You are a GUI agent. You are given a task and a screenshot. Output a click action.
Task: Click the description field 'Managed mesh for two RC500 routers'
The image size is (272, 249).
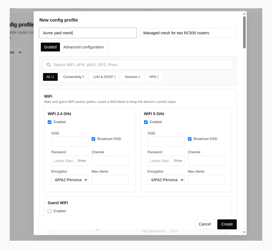click(x=188, y=33)
